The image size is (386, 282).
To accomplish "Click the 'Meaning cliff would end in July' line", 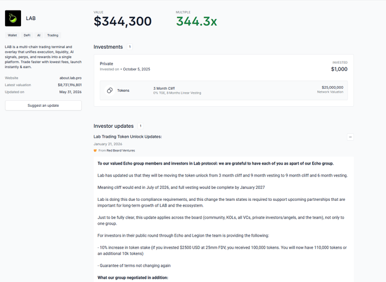I will pos(181,187).
